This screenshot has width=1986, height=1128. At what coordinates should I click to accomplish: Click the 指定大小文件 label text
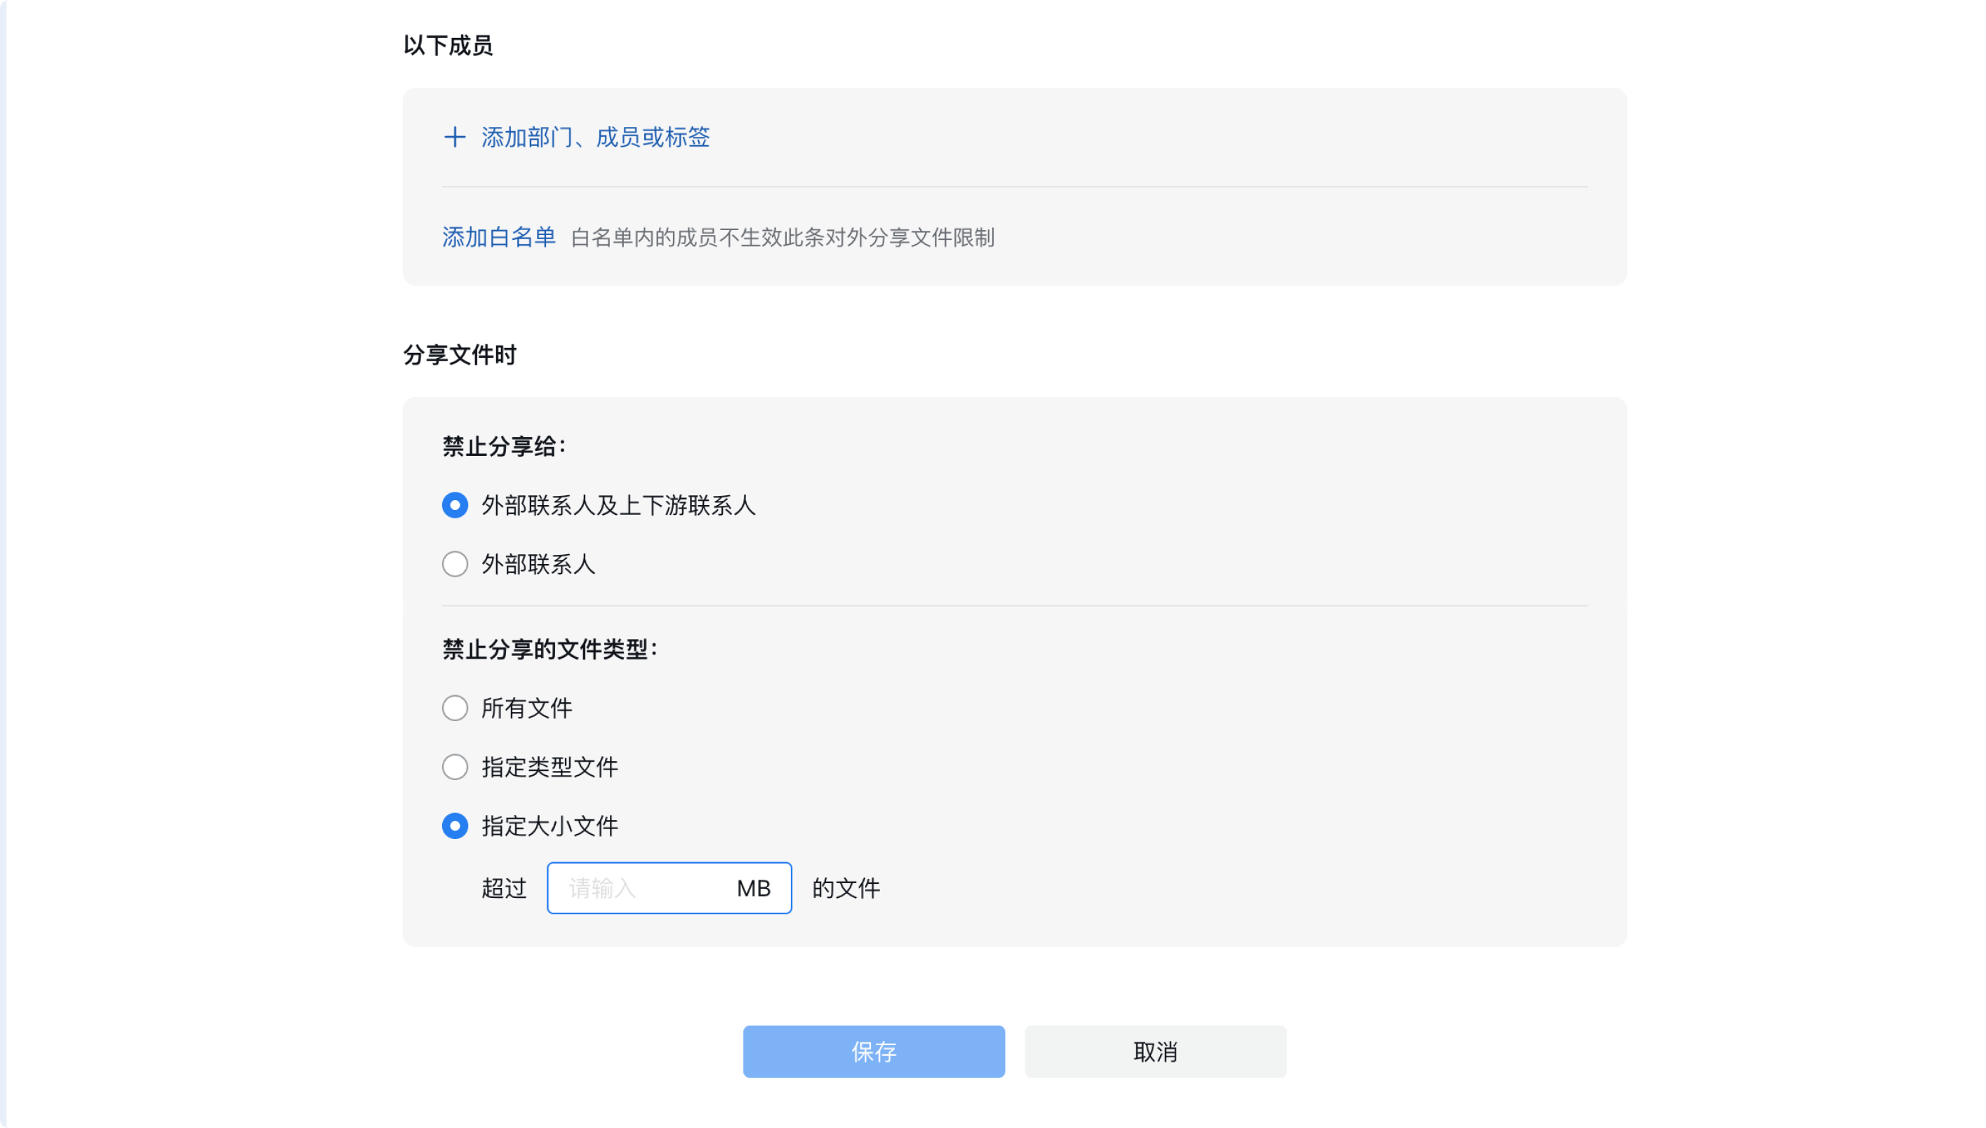coord(550,826)
